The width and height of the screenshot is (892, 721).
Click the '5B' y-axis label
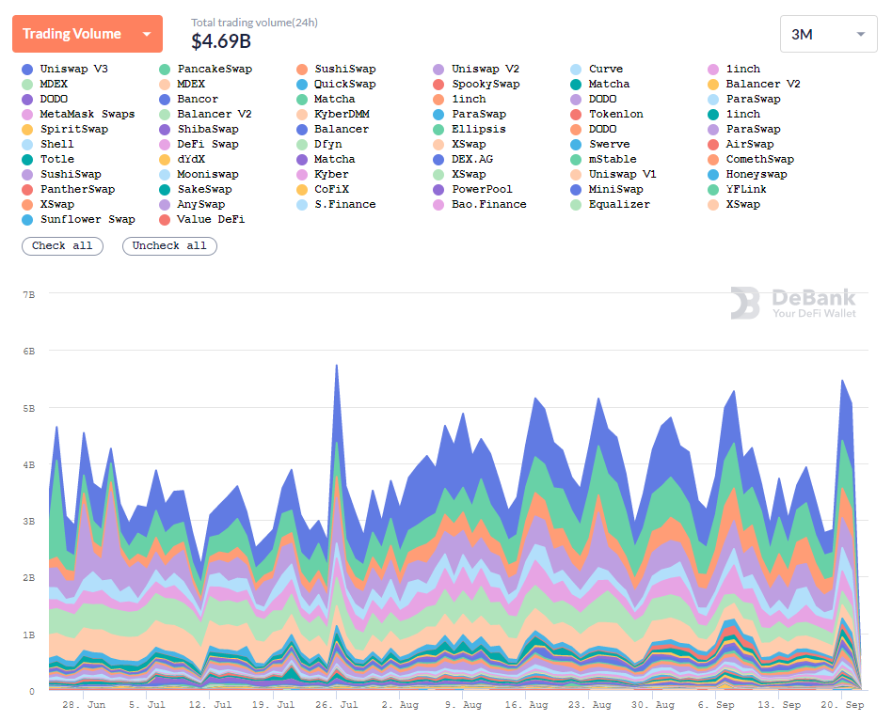[29, 409]
